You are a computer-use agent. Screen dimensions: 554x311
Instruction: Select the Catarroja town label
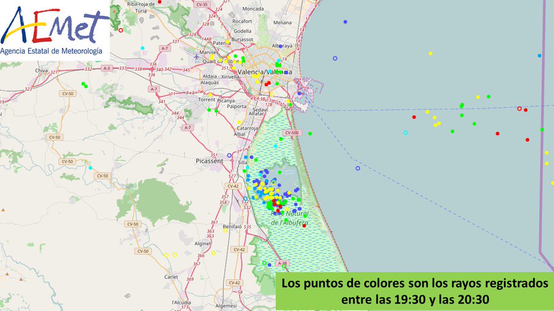click(x=247, y=128)
